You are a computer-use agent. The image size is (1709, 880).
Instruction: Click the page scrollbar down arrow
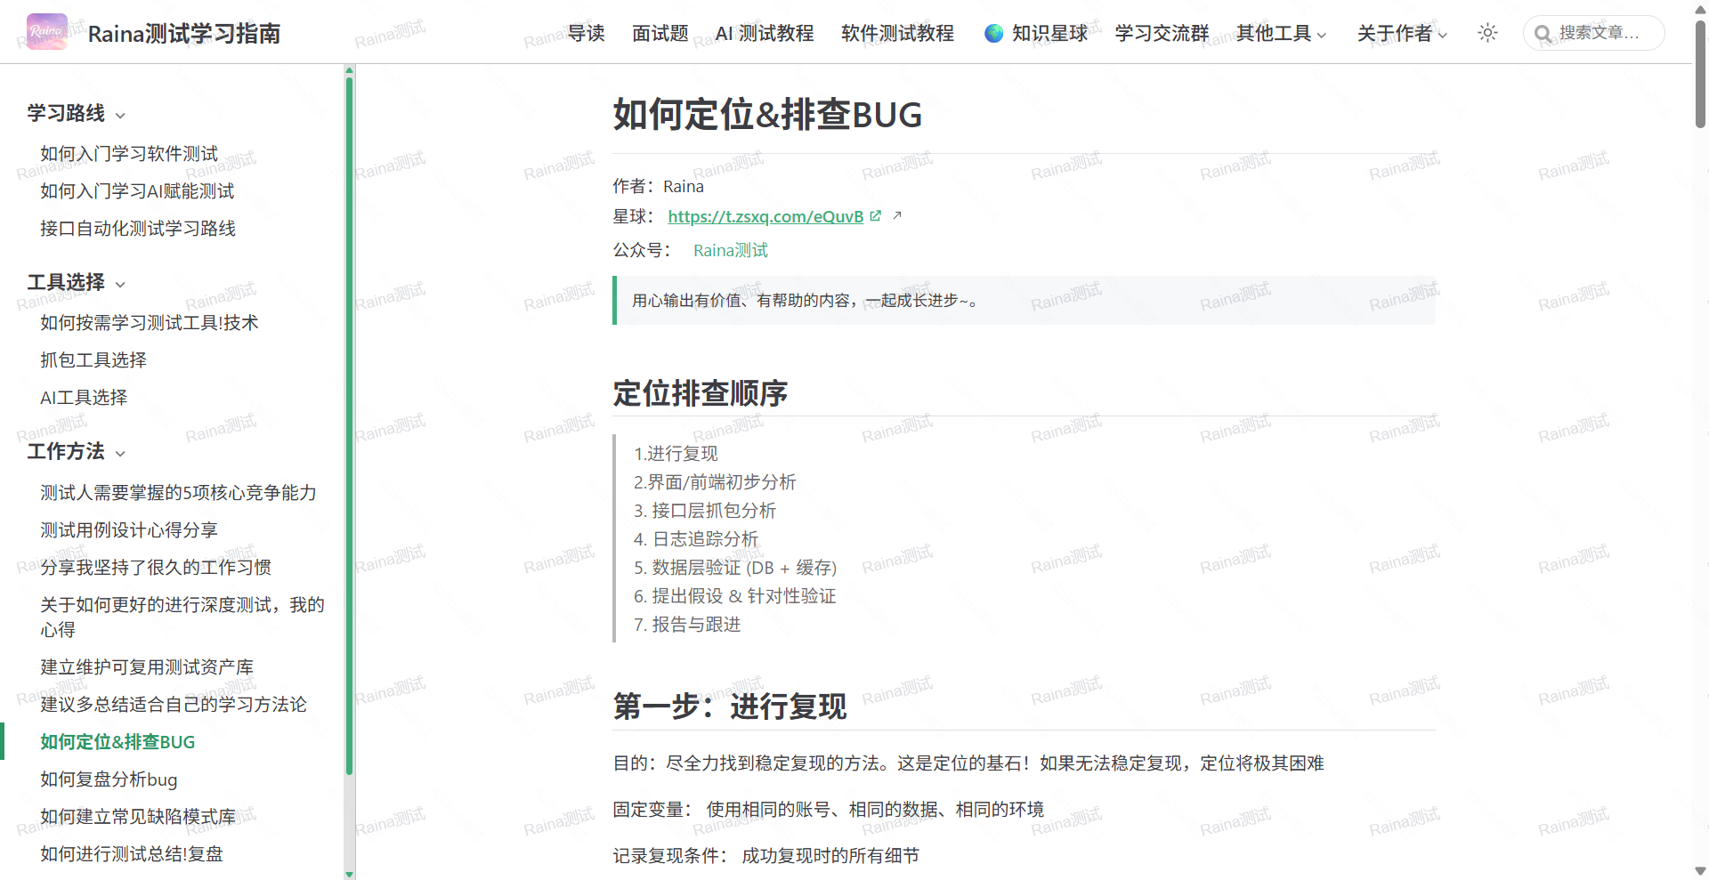coord(1700,871)
